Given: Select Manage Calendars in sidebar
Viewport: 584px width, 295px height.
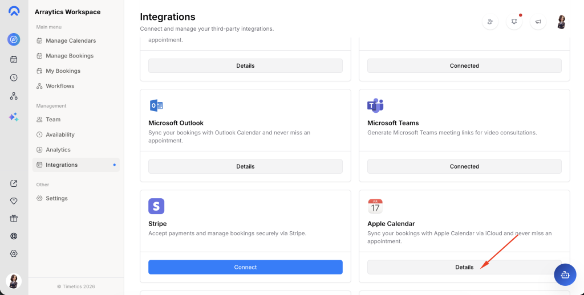Looking at the screenshot, I should click(70, 40).
